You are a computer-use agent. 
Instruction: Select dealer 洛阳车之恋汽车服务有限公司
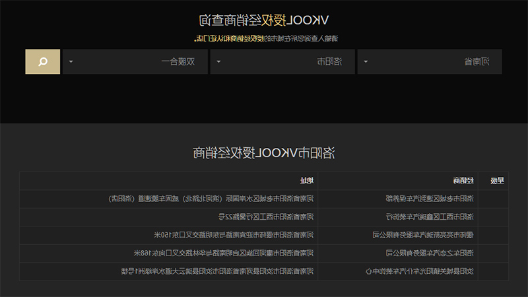pyautogui.click(x=430, y=253)
